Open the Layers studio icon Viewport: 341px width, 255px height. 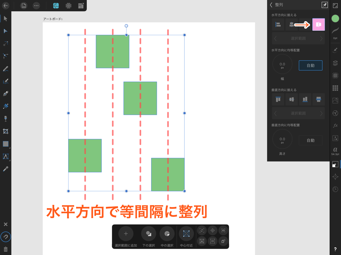pyautogui.click(x=335, y=63)
